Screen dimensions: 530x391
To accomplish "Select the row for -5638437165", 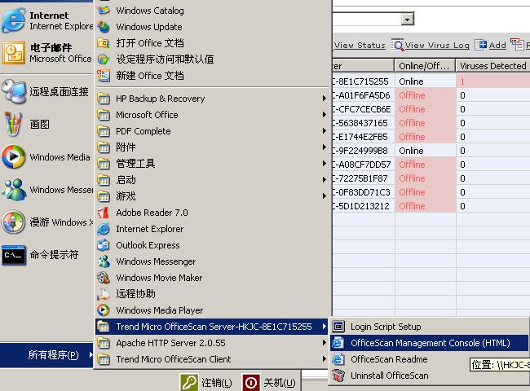I will point(431,123).
